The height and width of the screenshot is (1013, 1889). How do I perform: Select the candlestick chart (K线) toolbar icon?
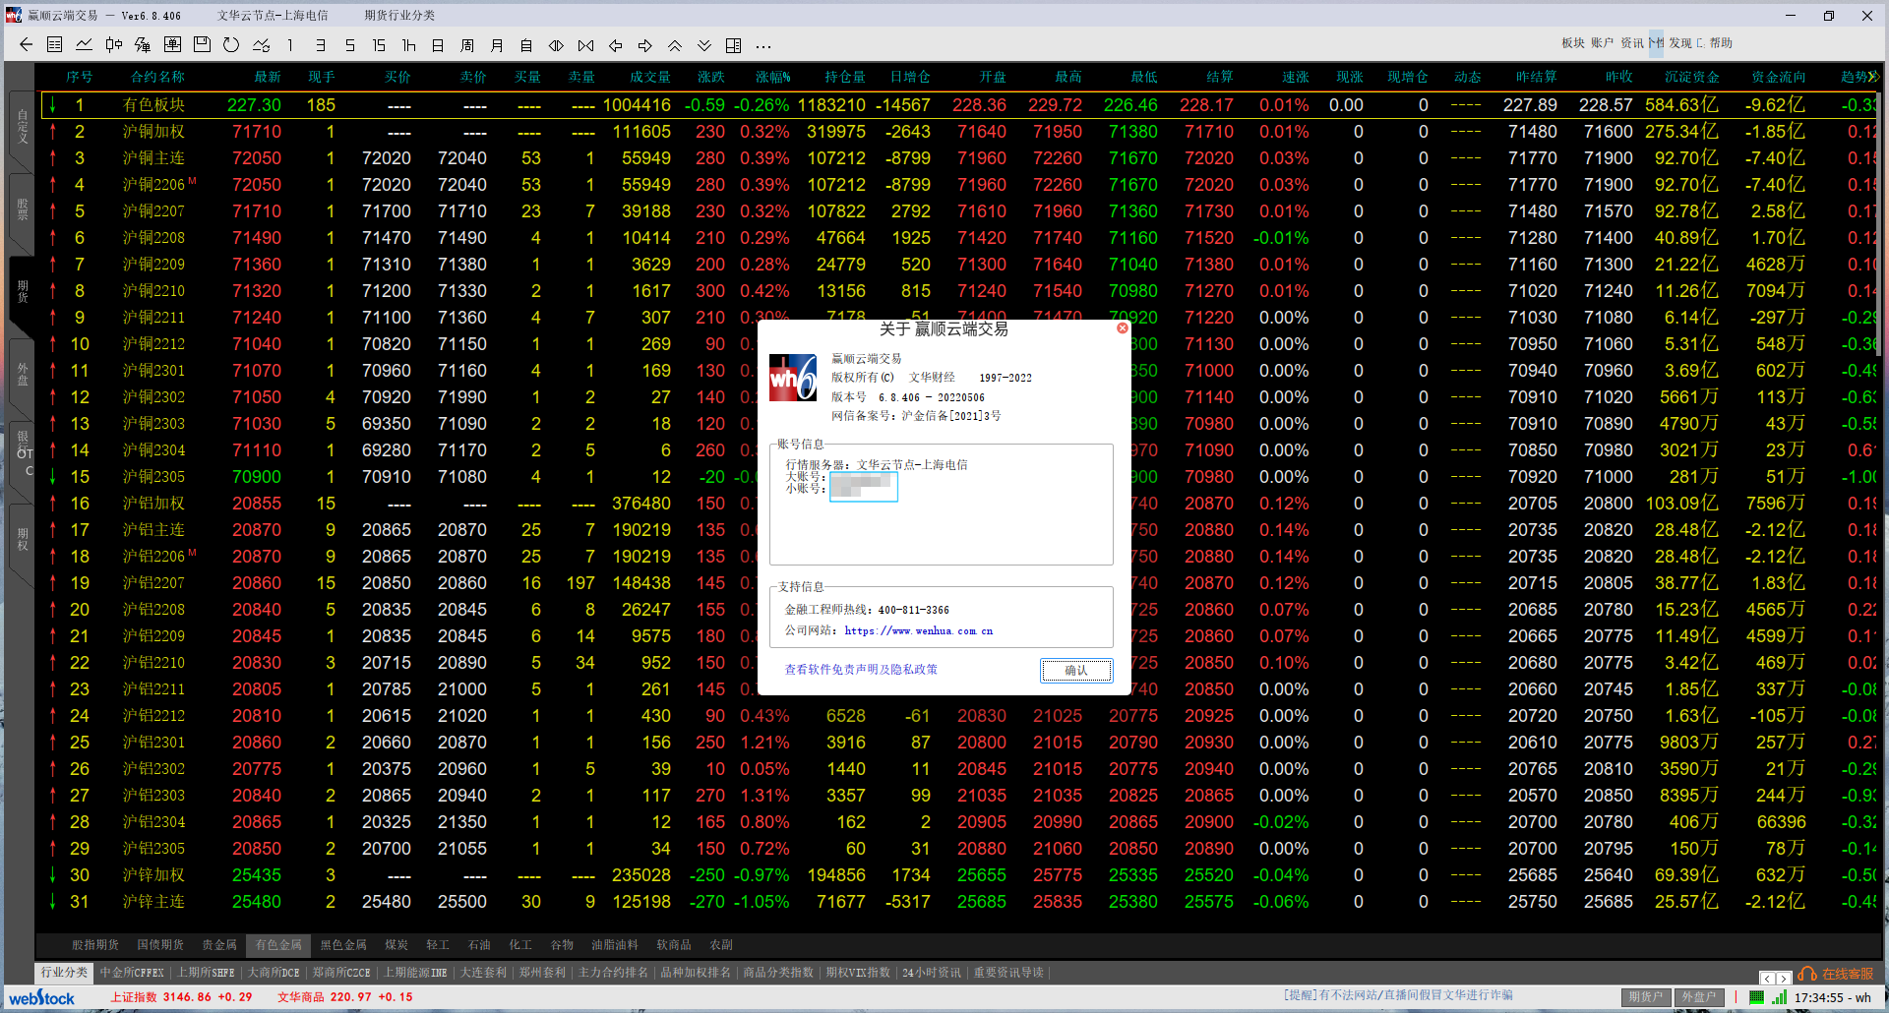pos(112,45)
